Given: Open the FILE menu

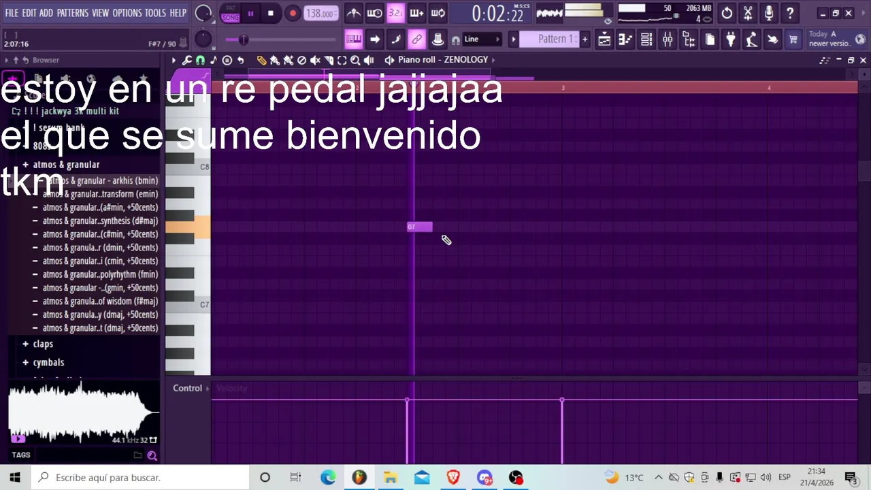Looking at the screenshot, I should coord(12,13).
